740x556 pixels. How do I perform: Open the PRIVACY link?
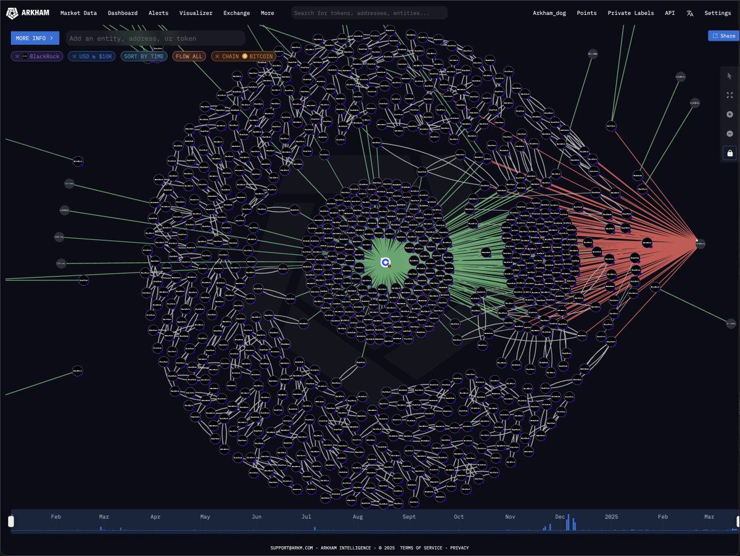coord(459,548)
